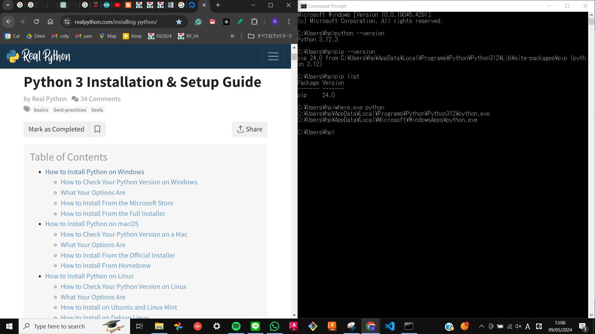Reload the Real Python page
The height and width of the screenshot is (334, 595).
pyautogui.click(x=36, y=22)
